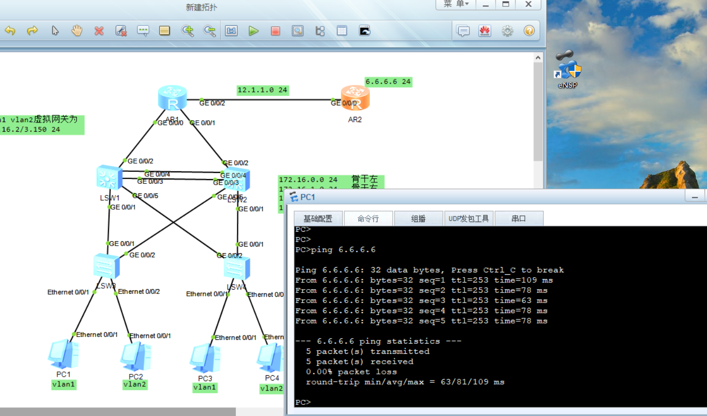Screen dimensions: 707x416
Task: Click the round-trip min/avg/max result line
Action: click(405, 382)
